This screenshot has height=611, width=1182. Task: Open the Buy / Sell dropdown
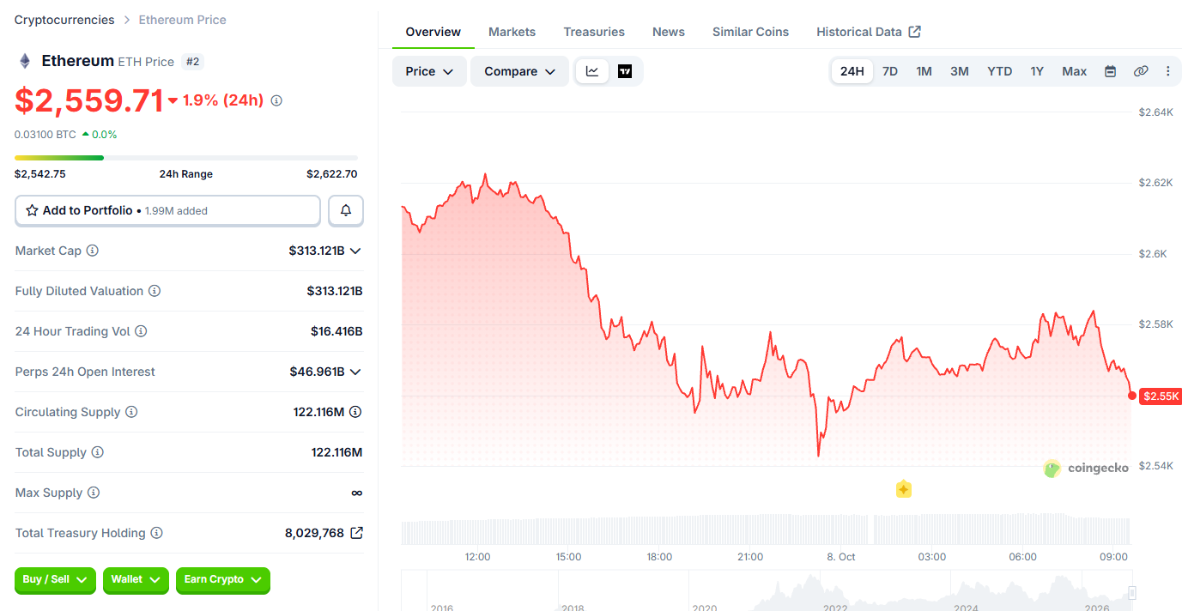coord(56,580)
